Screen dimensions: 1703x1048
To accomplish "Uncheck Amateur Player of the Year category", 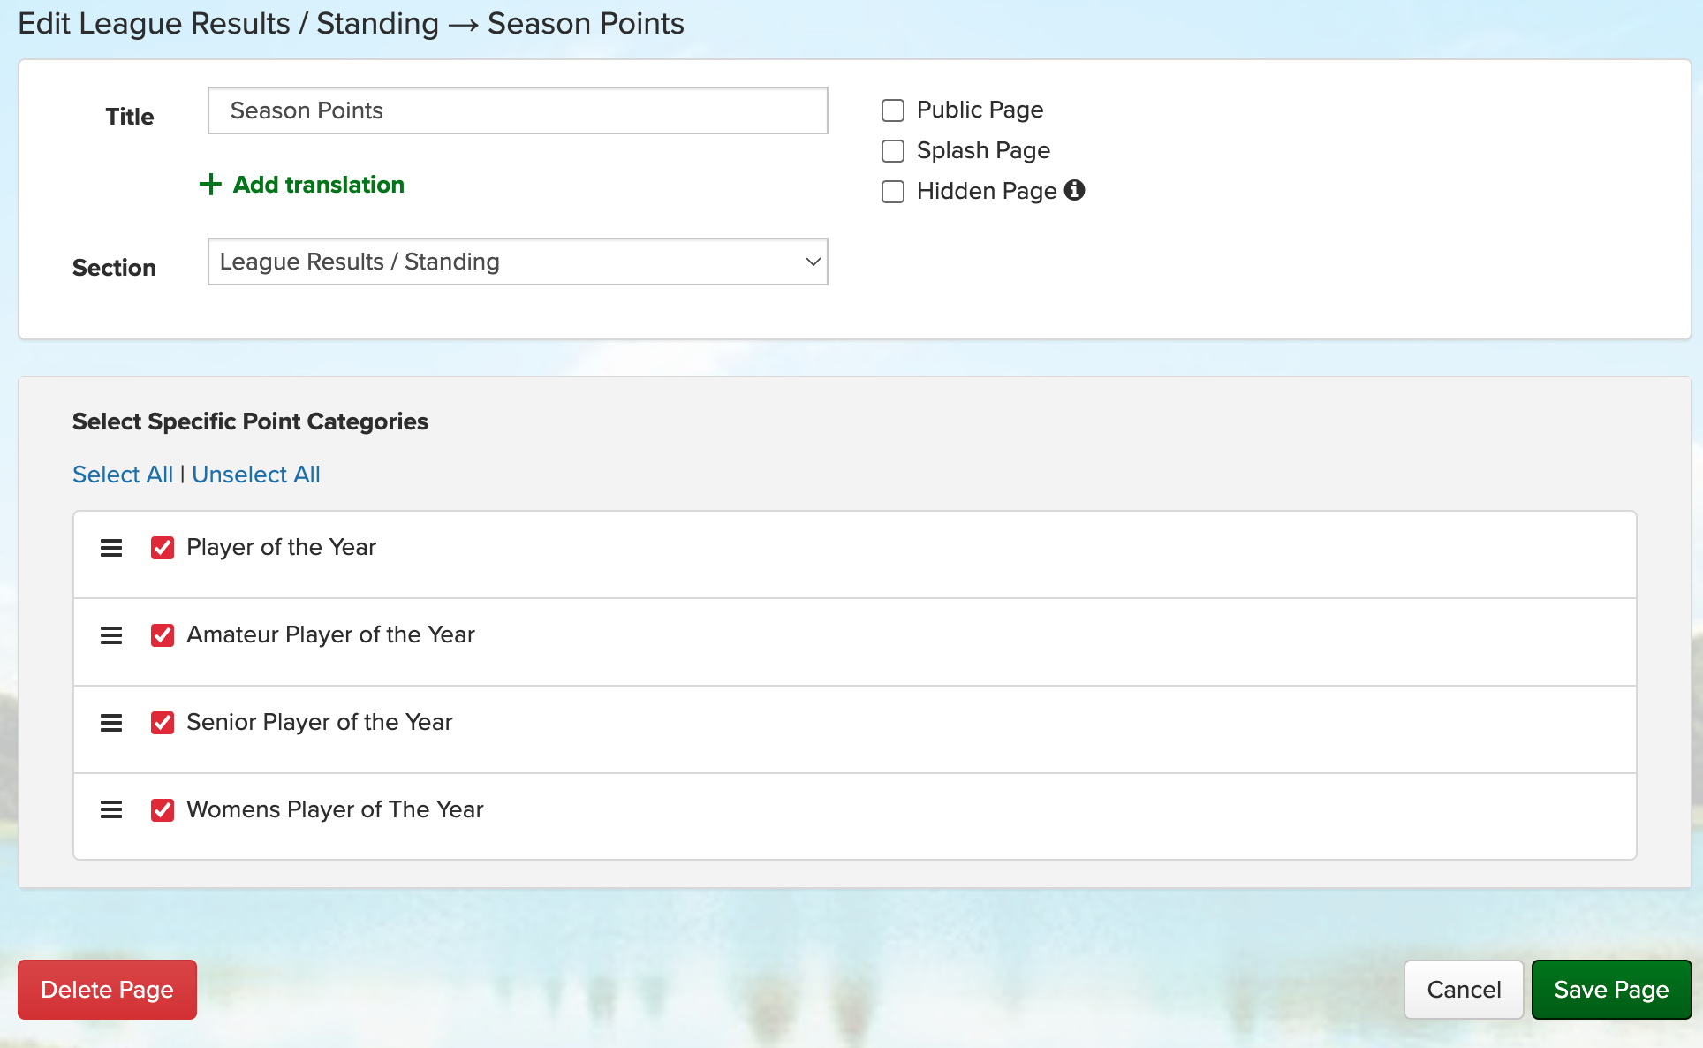I will tap(163, 635).
